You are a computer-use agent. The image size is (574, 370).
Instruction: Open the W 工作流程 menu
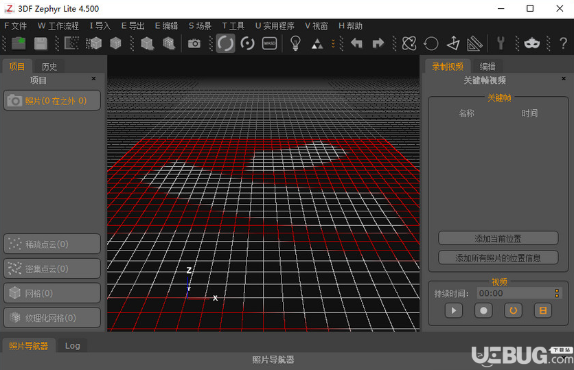58,25
